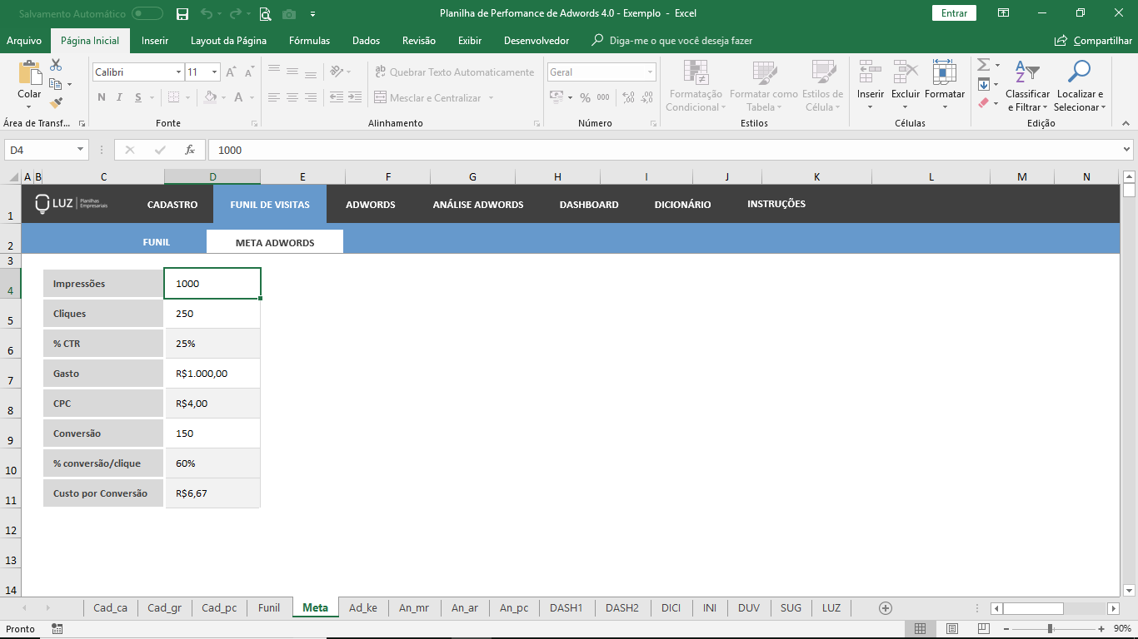Image resolution: width=1138 pixels, height=639 pixels.
Task: Toggle Underline (S) formatting
Action: [x=140, y=97]
